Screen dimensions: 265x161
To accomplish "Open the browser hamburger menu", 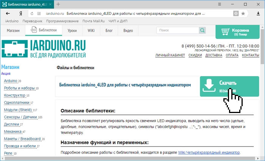I will click(220, 4).
